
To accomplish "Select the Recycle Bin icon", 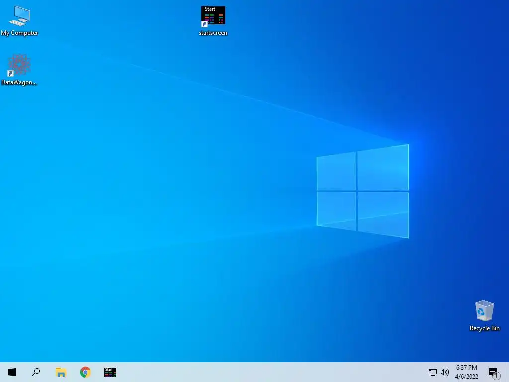I will point(484,316).
